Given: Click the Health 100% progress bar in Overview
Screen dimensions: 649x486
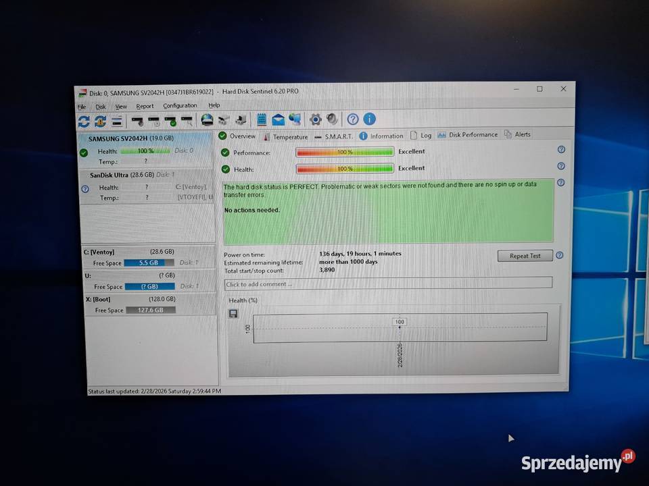Looking at the screenshot, I should pyautogui.click(x=345, y=169).
